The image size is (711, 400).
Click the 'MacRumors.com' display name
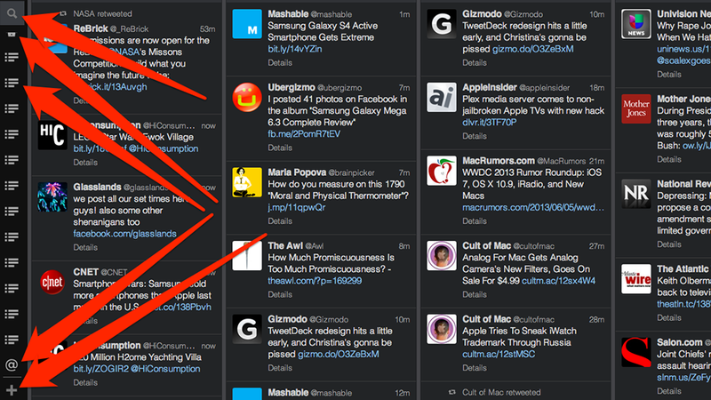coord(499,161)
